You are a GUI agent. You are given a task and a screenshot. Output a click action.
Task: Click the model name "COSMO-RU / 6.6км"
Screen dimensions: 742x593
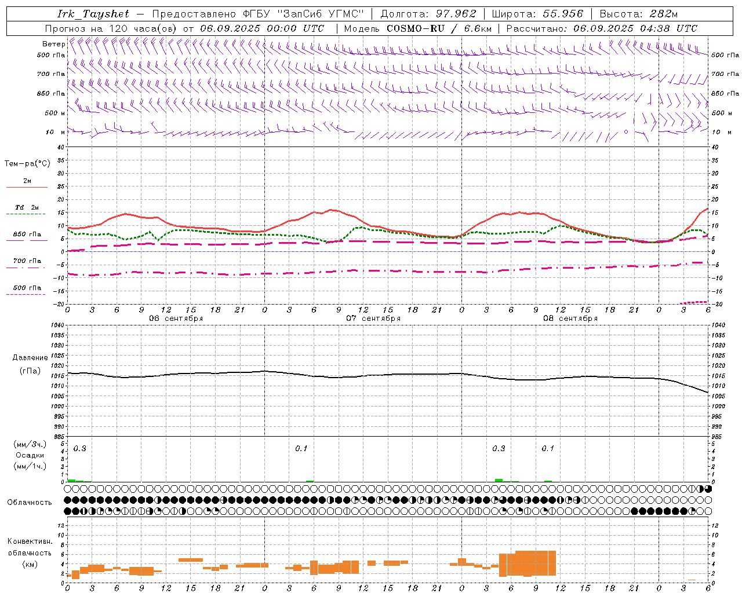click(x=439, y=28)
